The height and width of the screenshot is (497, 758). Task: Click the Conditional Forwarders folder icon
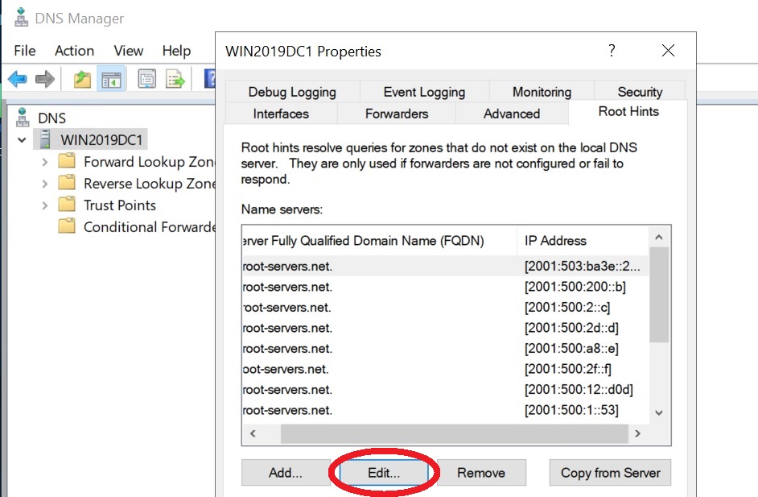(67, 226)
